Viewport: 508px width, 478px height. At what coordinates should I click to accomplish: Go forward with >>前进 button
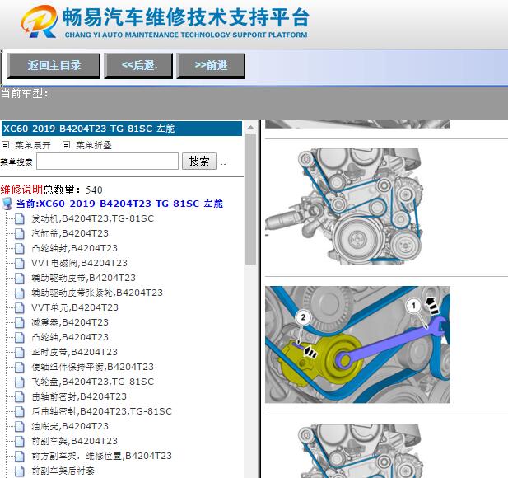pyautogui.click(x=211, y=65)
